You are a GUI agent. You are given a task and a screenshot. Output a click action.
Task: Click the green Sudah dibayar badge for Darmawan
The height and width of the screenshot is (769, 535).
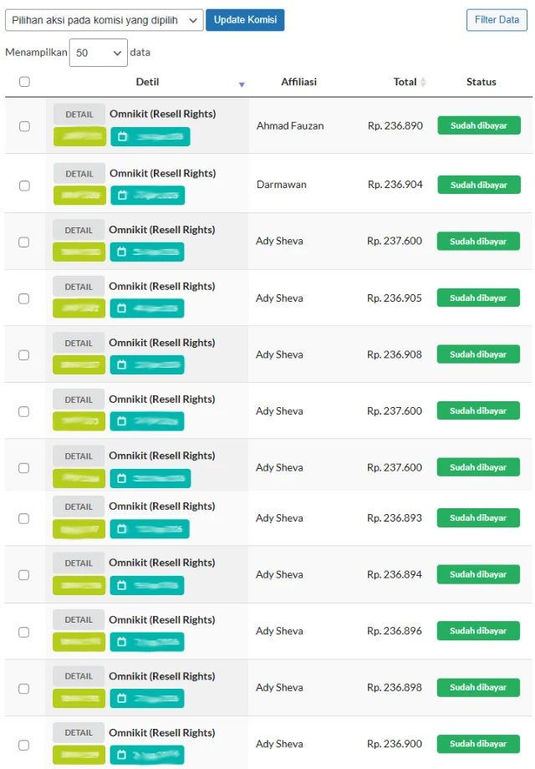[479, 185]
